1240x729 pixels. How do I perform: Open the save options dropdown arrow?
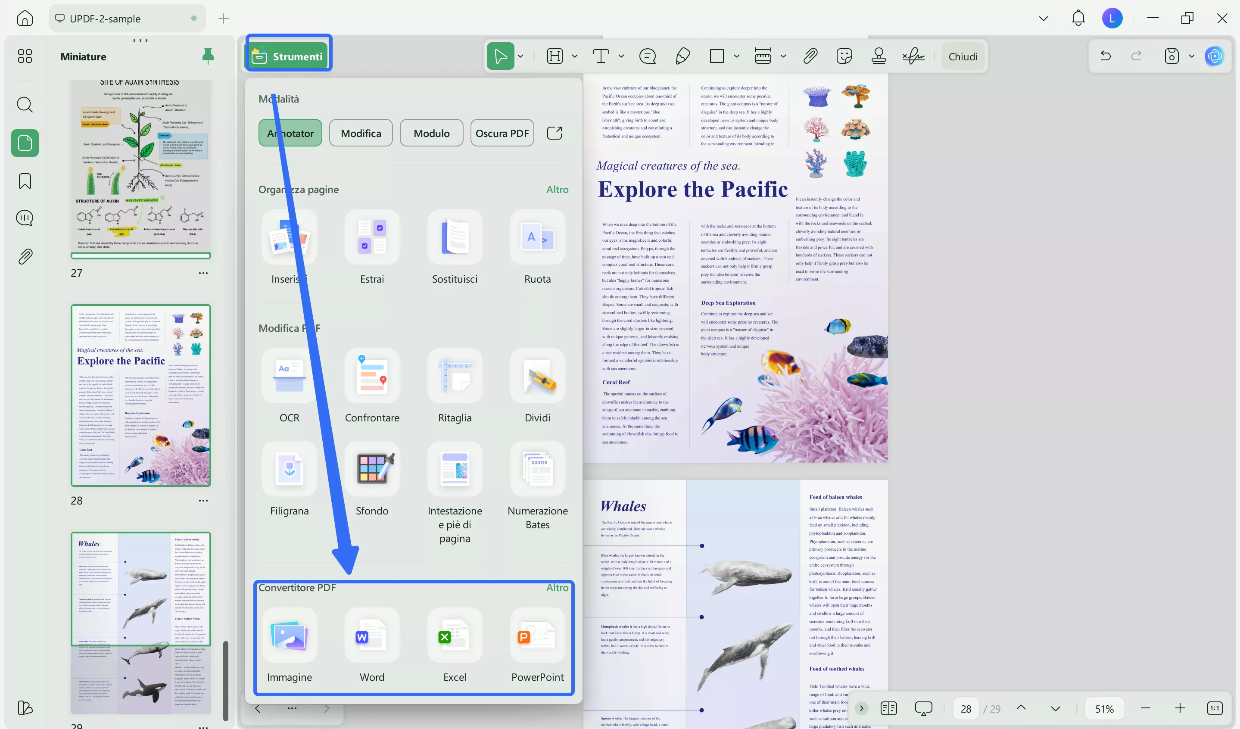coord(1192,56)
